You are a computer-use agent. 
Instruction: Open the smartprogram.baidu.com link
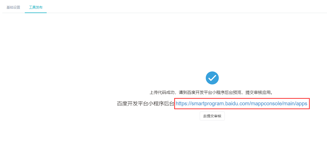click(241, 103)
